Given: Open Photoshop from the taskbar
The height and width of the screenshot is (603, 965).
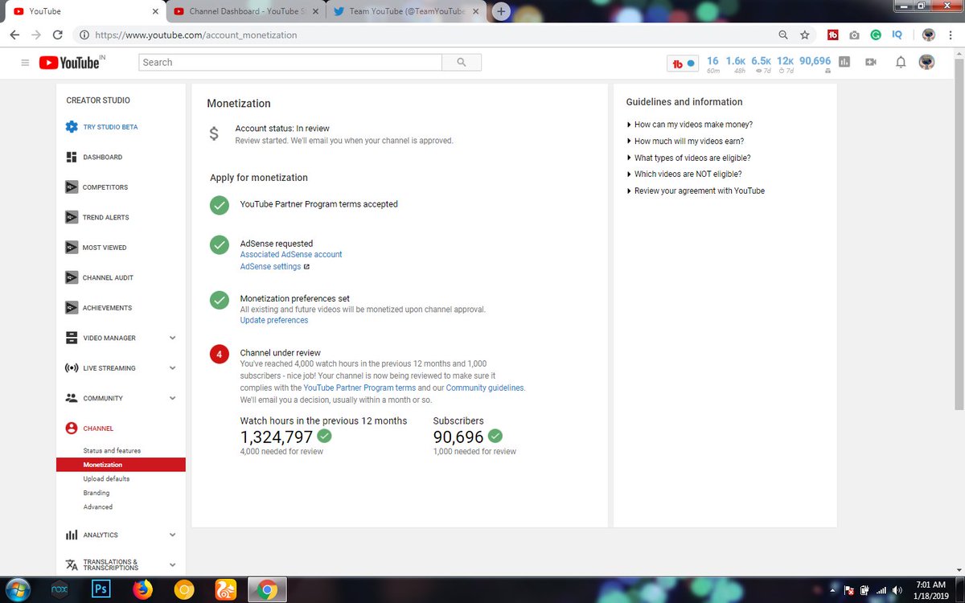Looking at the screenshot, I should click(x=102, y=589).
